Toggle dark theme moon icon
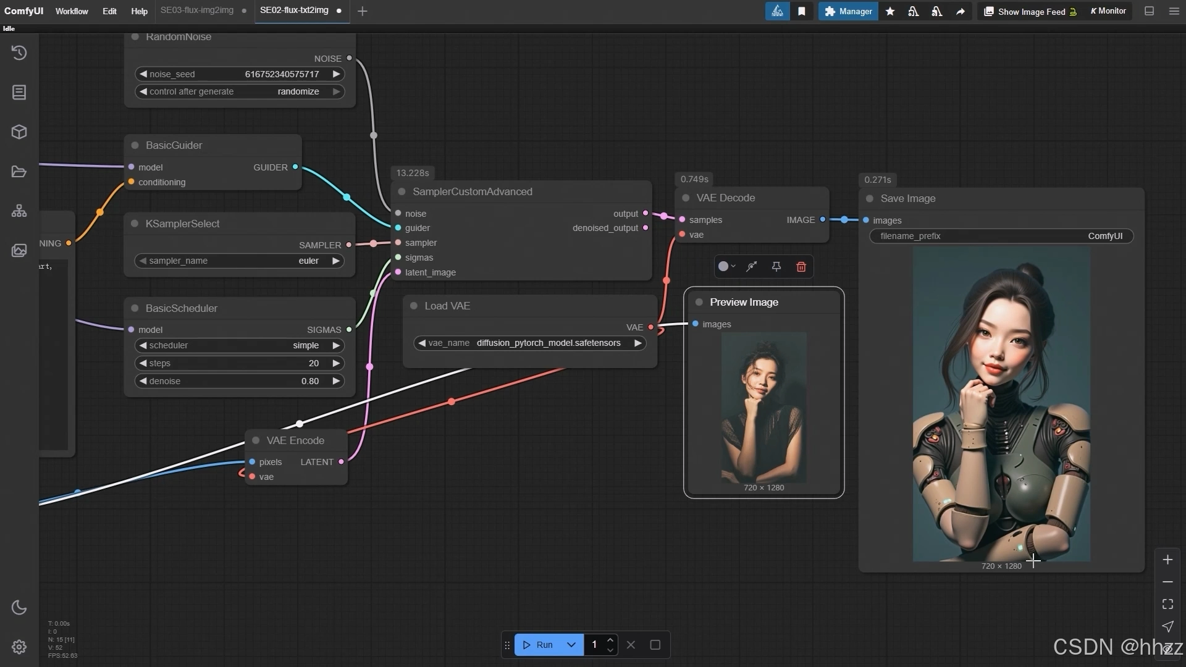 [x=19, y=608]
